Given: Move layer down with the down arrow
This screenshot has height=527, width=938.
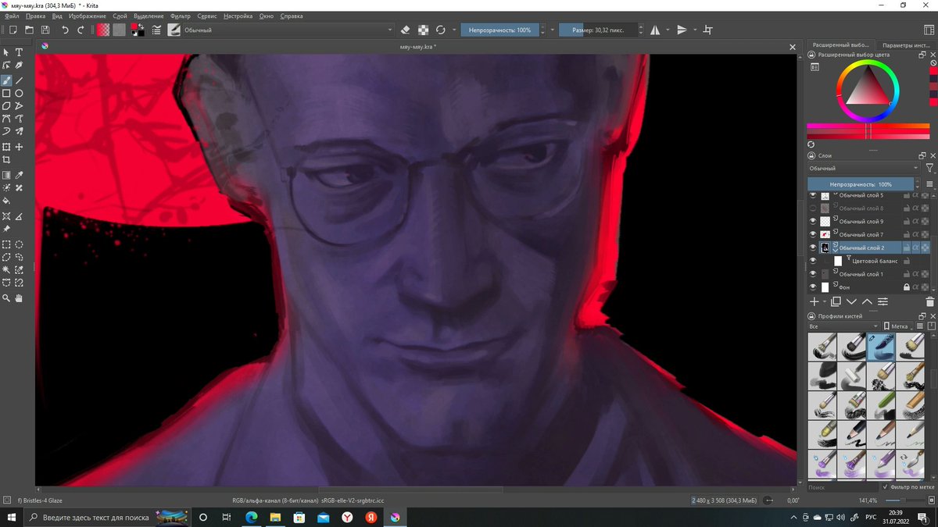Looking at the screenshot, I should click(x=851, y=301).
